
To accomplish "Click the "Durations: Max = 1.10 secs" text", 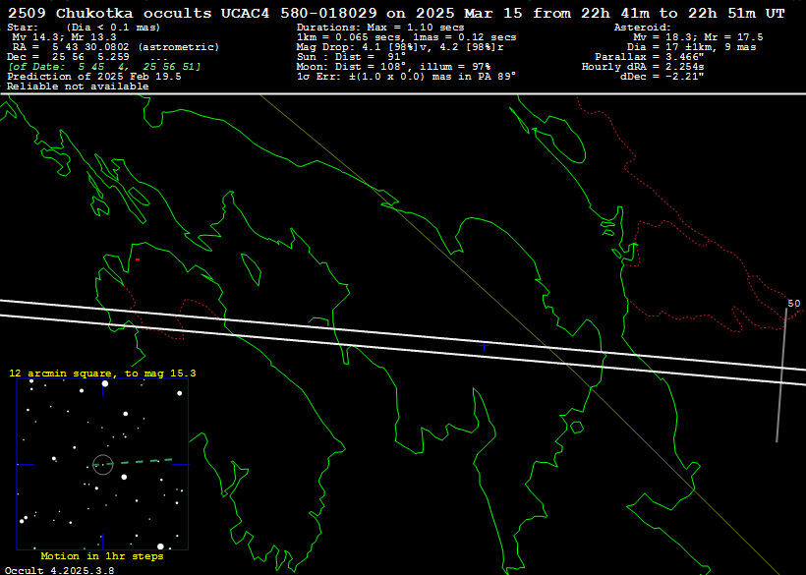I will point(379,28).
